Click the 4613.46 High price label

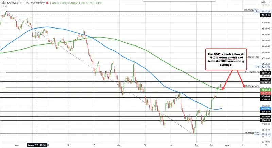tap(265, 15)
